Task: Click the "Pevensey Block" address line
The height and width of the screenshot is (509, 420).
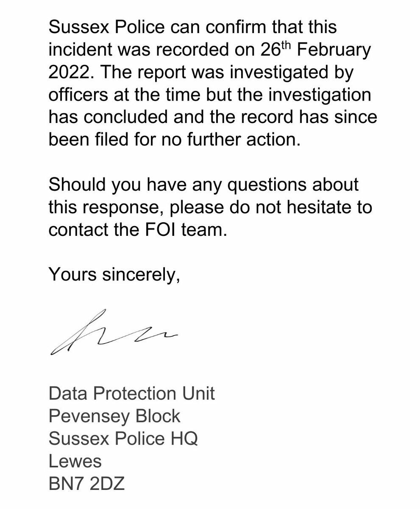Action: [x=114, y=416]
